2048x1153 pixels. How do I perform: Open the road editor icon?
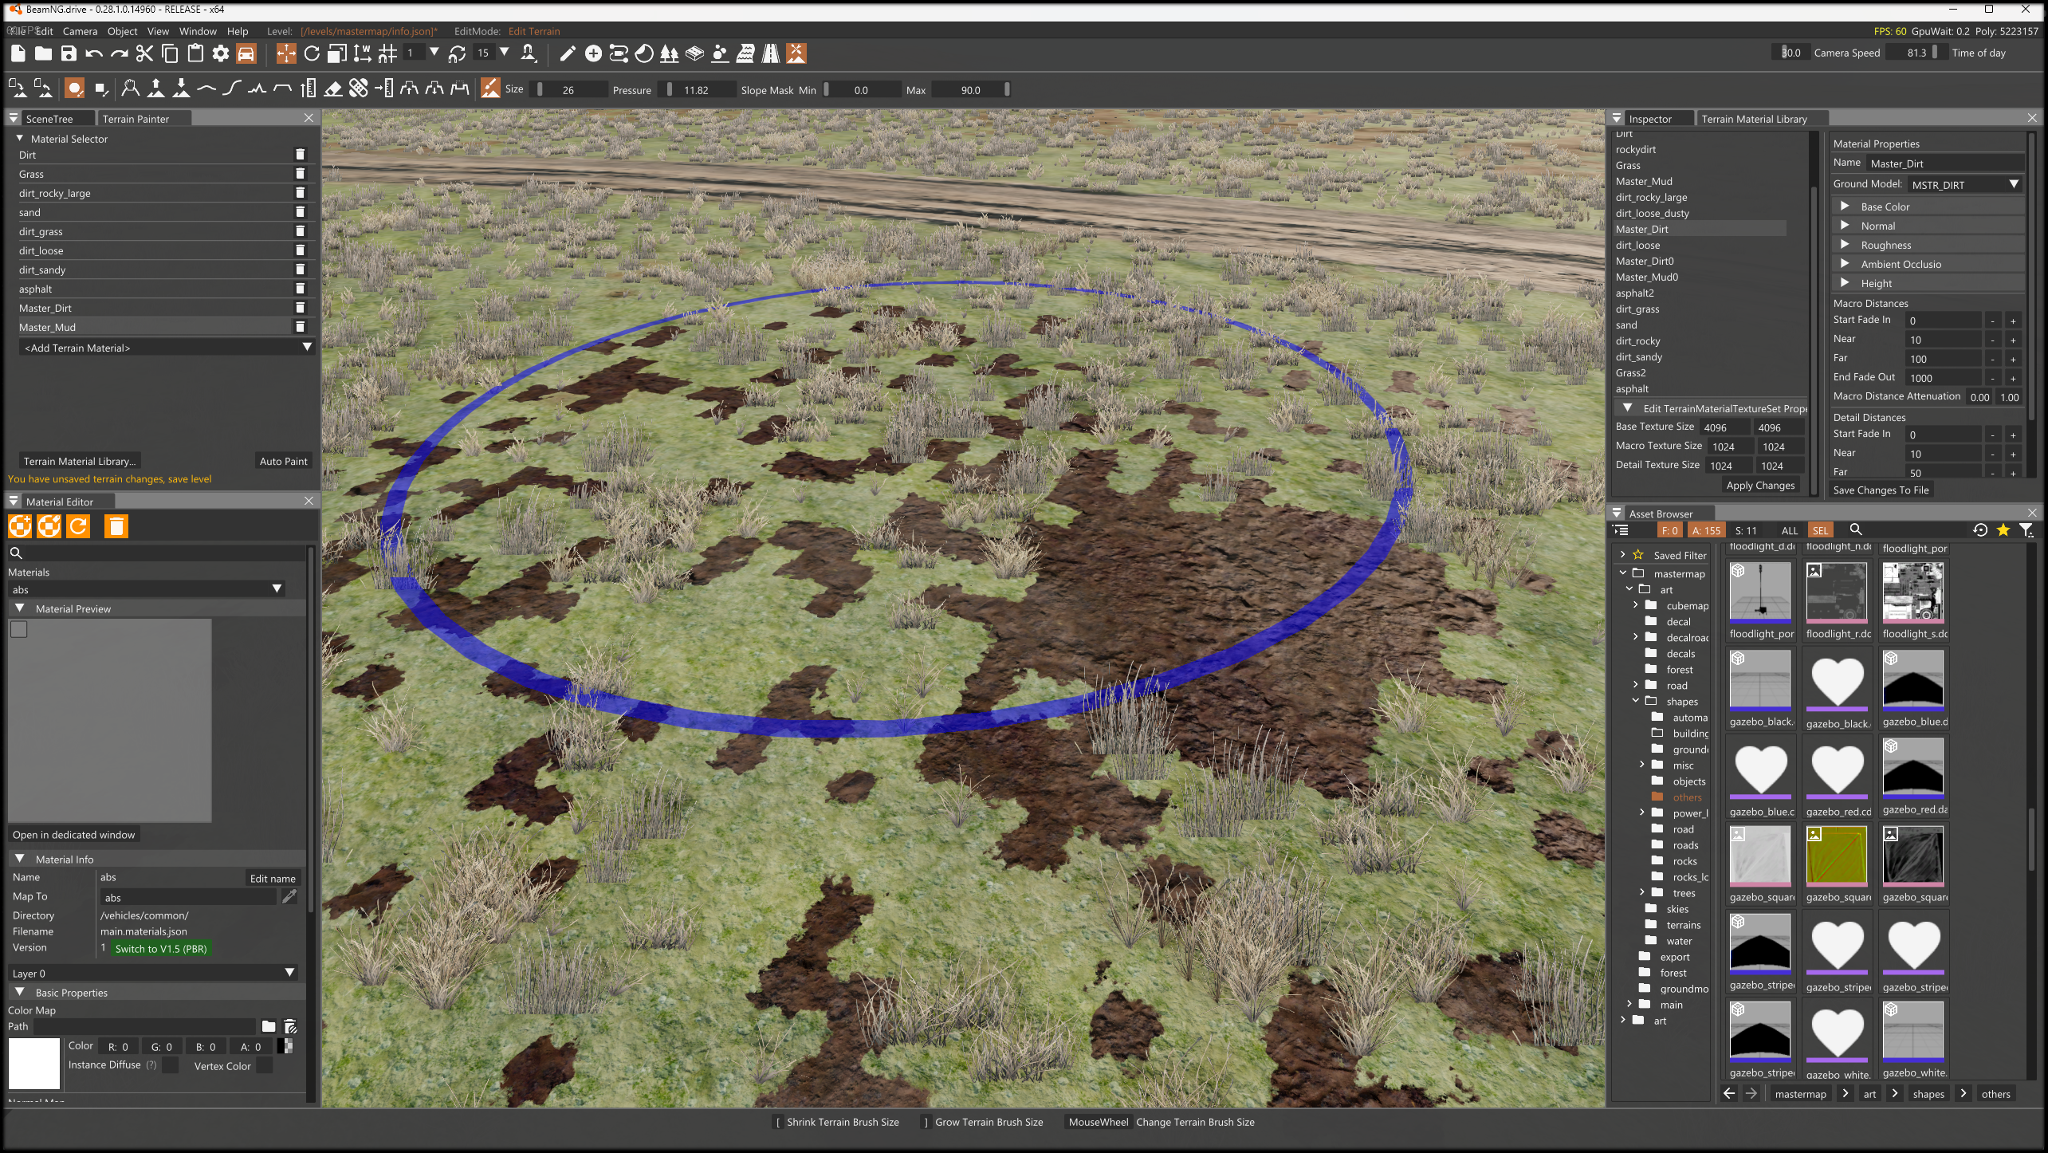(770, 53)
